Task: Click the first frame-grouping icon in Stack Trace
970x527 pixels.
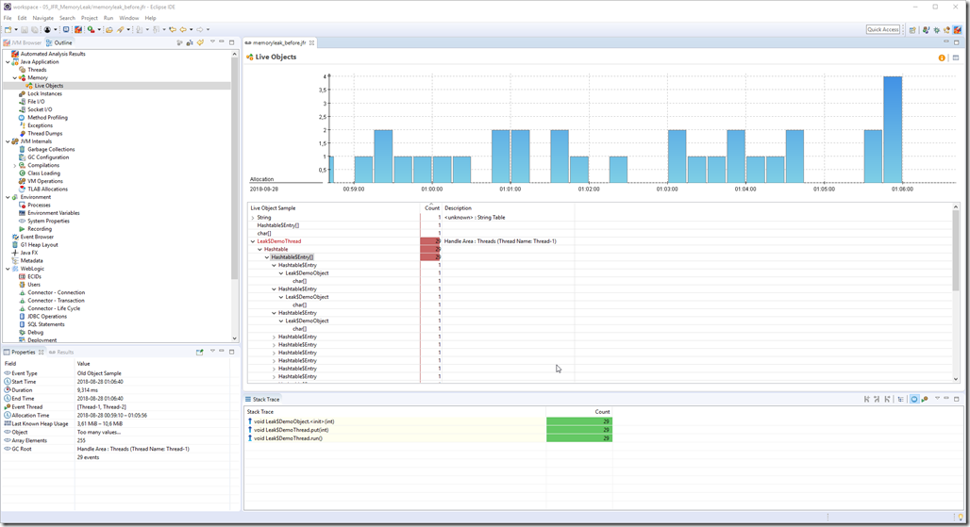Action: (867, 399)
